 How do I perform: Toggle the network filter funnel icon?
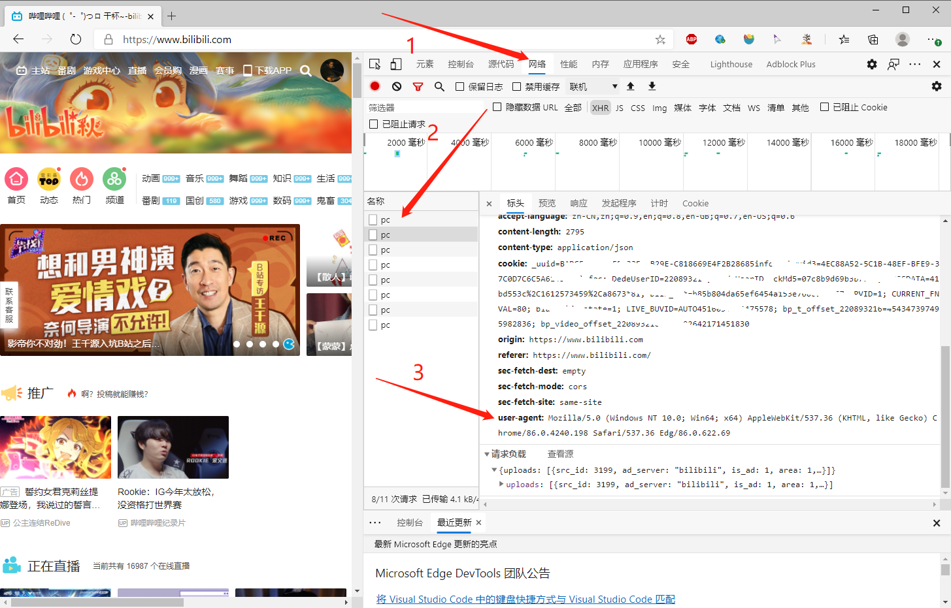418,86
